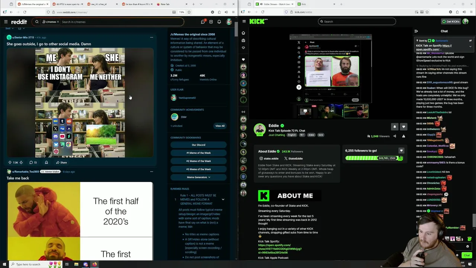476x268 pixels.
Task: Open options menu on Senior-Mix-3715 post
Action: (151, 37)
